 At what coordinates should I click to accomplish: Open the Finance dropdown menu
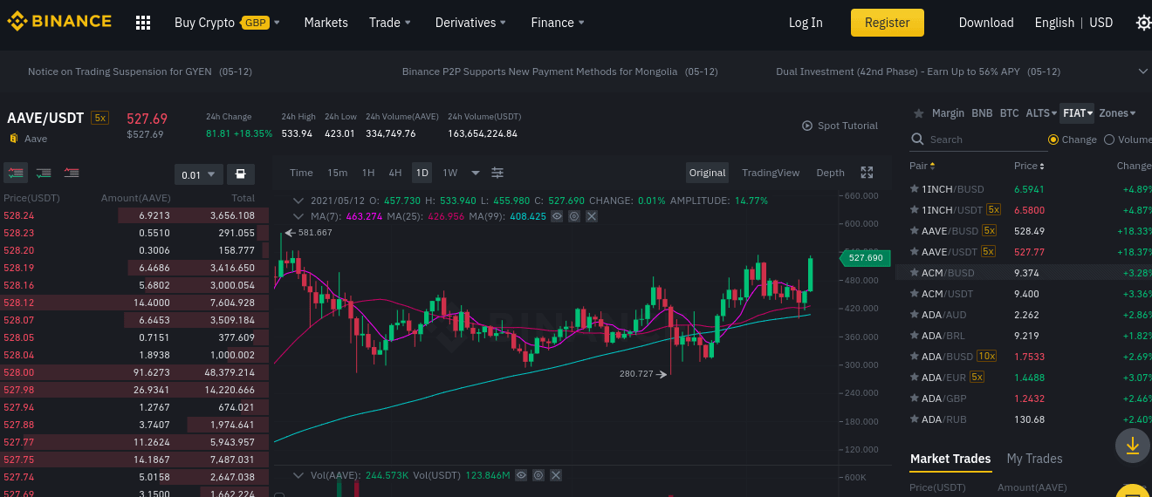coord(558,23)
